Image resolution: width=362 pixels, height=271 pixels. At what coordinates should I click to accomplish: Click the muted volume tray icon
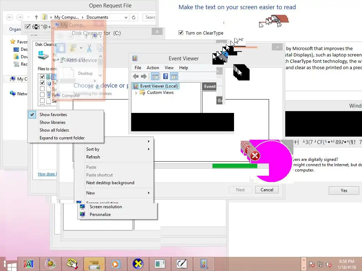pyautogui.click(x=329, y=264)
